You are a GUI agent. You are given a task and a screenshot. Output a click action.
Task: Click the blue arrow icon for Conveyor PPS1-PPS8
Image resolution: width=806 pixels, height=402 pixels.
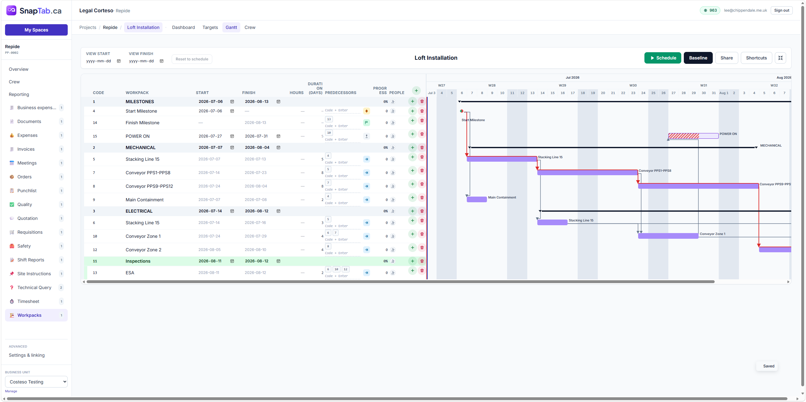tap(366, 173)
